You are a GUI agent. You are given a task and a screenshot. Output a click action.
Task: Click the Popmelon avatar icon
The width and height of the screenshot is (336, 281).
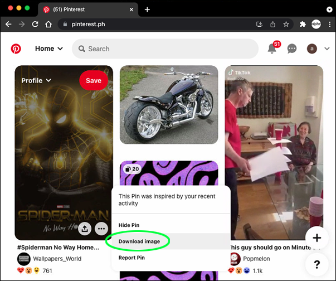pos(235,259)
